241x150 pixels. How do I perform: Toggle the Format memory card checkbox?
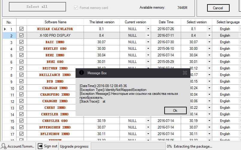pos(76,8)
